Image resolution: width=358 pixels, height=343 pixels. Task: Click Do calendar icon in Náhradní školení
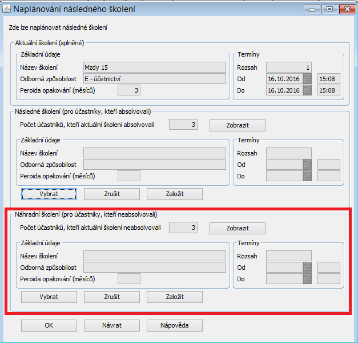(x=307, y=279)
